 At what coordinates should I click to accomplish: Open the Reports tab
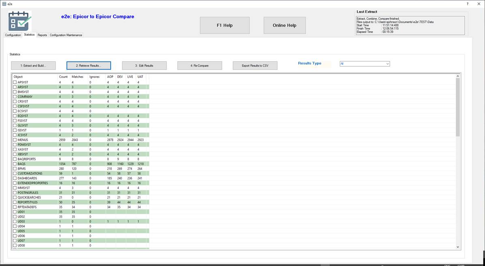pyautogui.click(x=42, y=35)
